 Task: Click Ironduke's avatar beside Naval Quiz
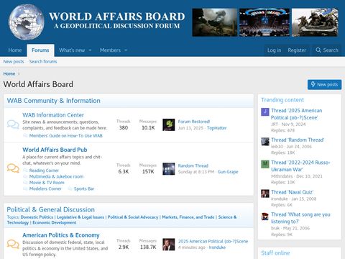[265, 194]
